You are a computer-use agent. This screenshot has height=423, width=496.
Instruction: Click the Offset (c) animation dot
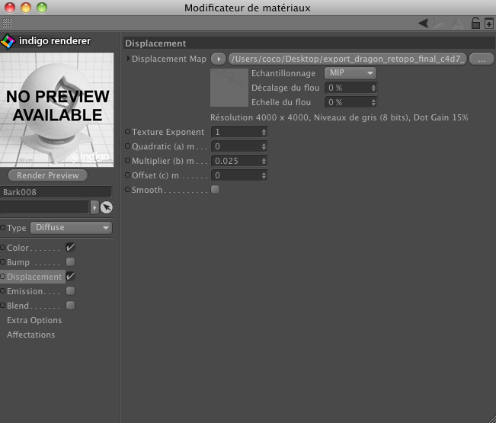pyautogui.click(x=127, y=175)
